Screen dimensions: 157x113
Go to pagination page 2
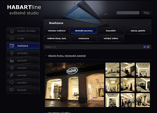[148, 47]
